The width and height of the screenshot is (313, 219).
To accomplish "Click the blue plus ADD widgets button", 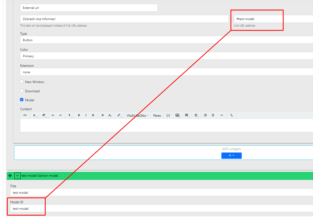I will tap(231, 155).
